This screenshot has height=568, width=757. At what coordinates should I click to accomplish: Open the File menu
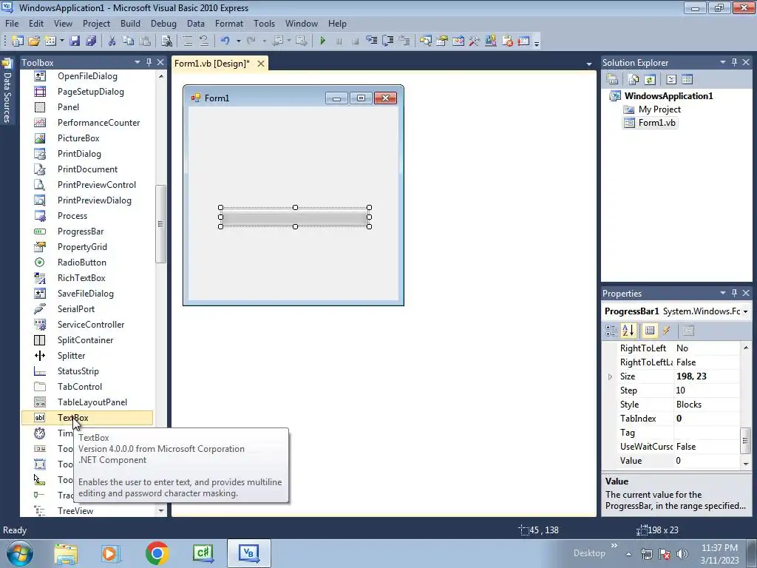point(12,23)
